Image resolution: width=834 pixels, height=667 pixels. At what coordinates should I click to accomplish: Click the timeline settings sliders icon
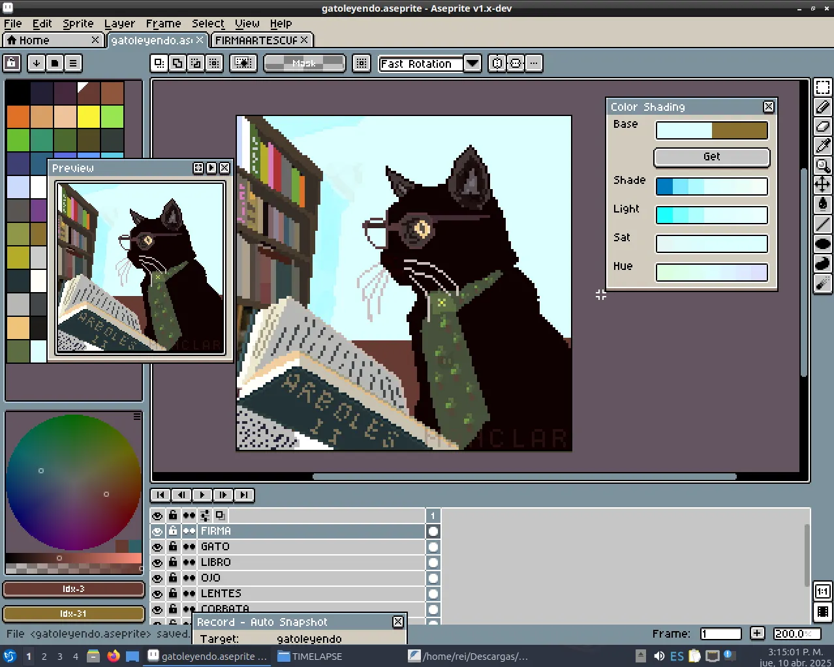tap(205, 516)
